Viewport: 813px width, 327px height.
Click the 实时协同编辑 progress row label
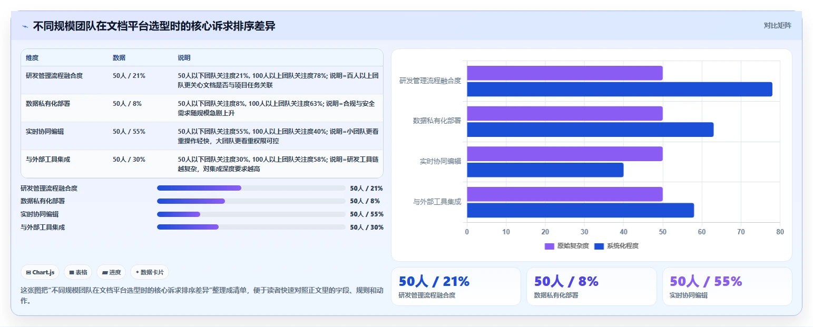(40, 214)
